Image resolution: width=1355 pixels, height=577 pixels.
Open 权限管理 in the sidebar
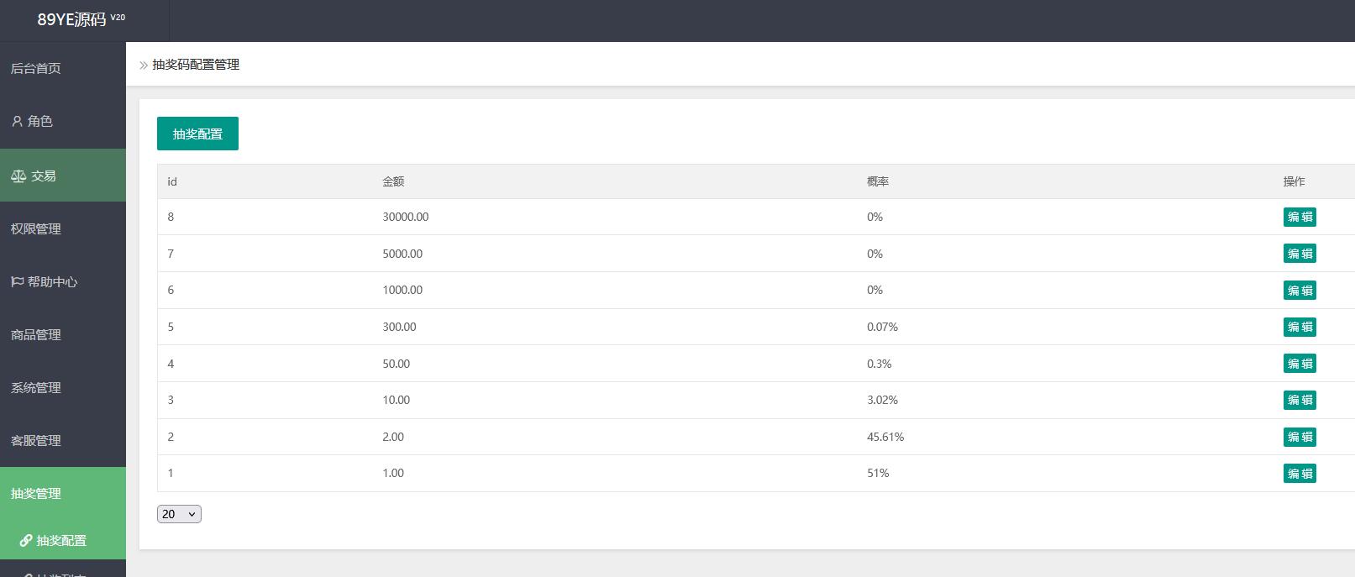63,228
